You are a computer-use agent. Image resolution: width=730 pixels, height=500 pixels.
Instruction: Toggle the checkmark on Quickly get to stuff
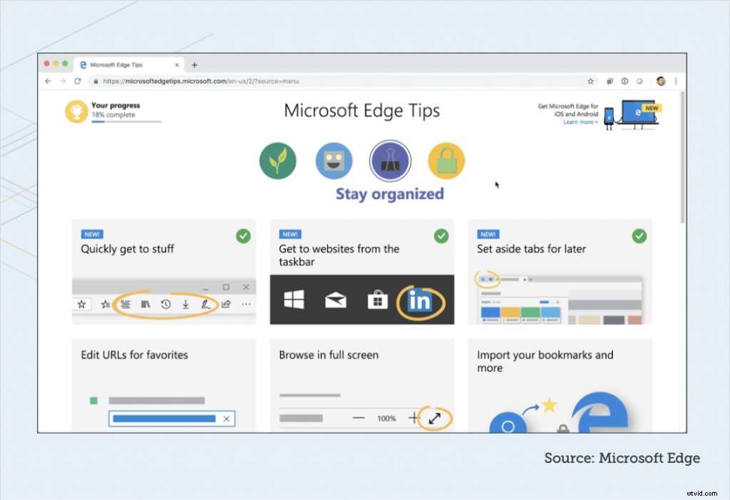243,235
